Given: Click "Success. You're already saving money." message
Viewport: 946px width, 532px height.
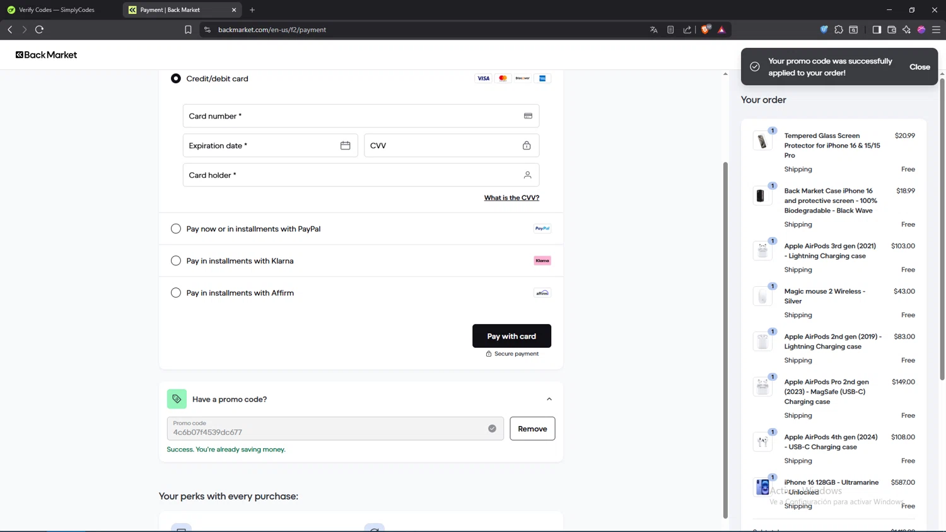Looking at the screenshot, I should (226, 449).
